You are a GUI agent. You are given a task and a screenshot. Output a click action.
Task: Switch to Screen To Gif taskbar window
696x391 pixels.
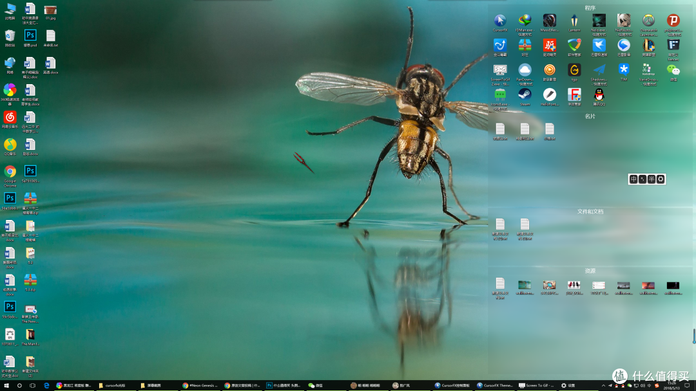pos(536,386)
